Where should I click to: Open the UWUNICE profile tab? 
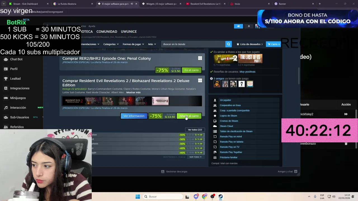click(x=129, y=32)
